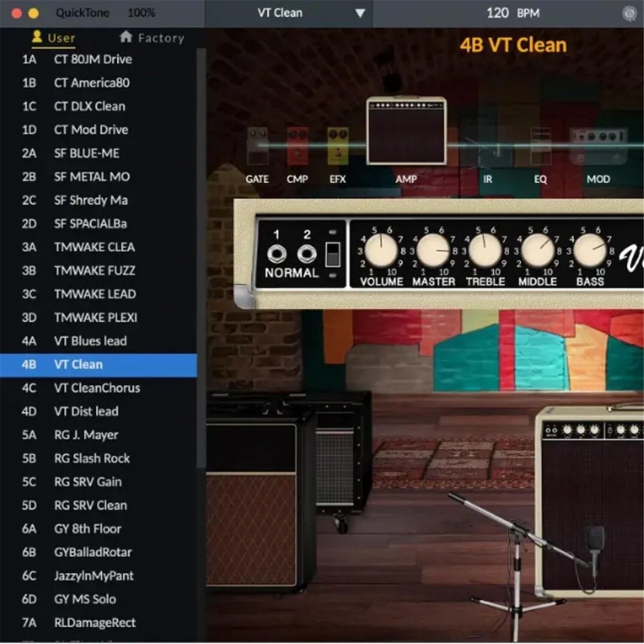The image size is (644, 644).
Task: Click the 100% zoom level selector
Action: tap(141, 13)
